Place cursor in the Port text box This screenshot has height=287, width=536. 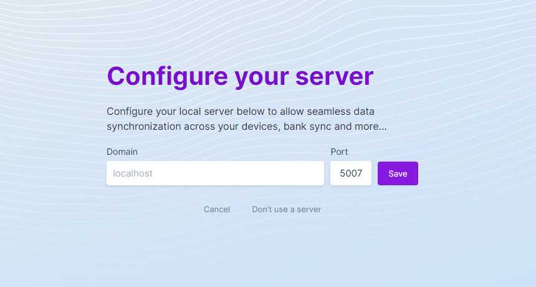[x=351, y=173]
